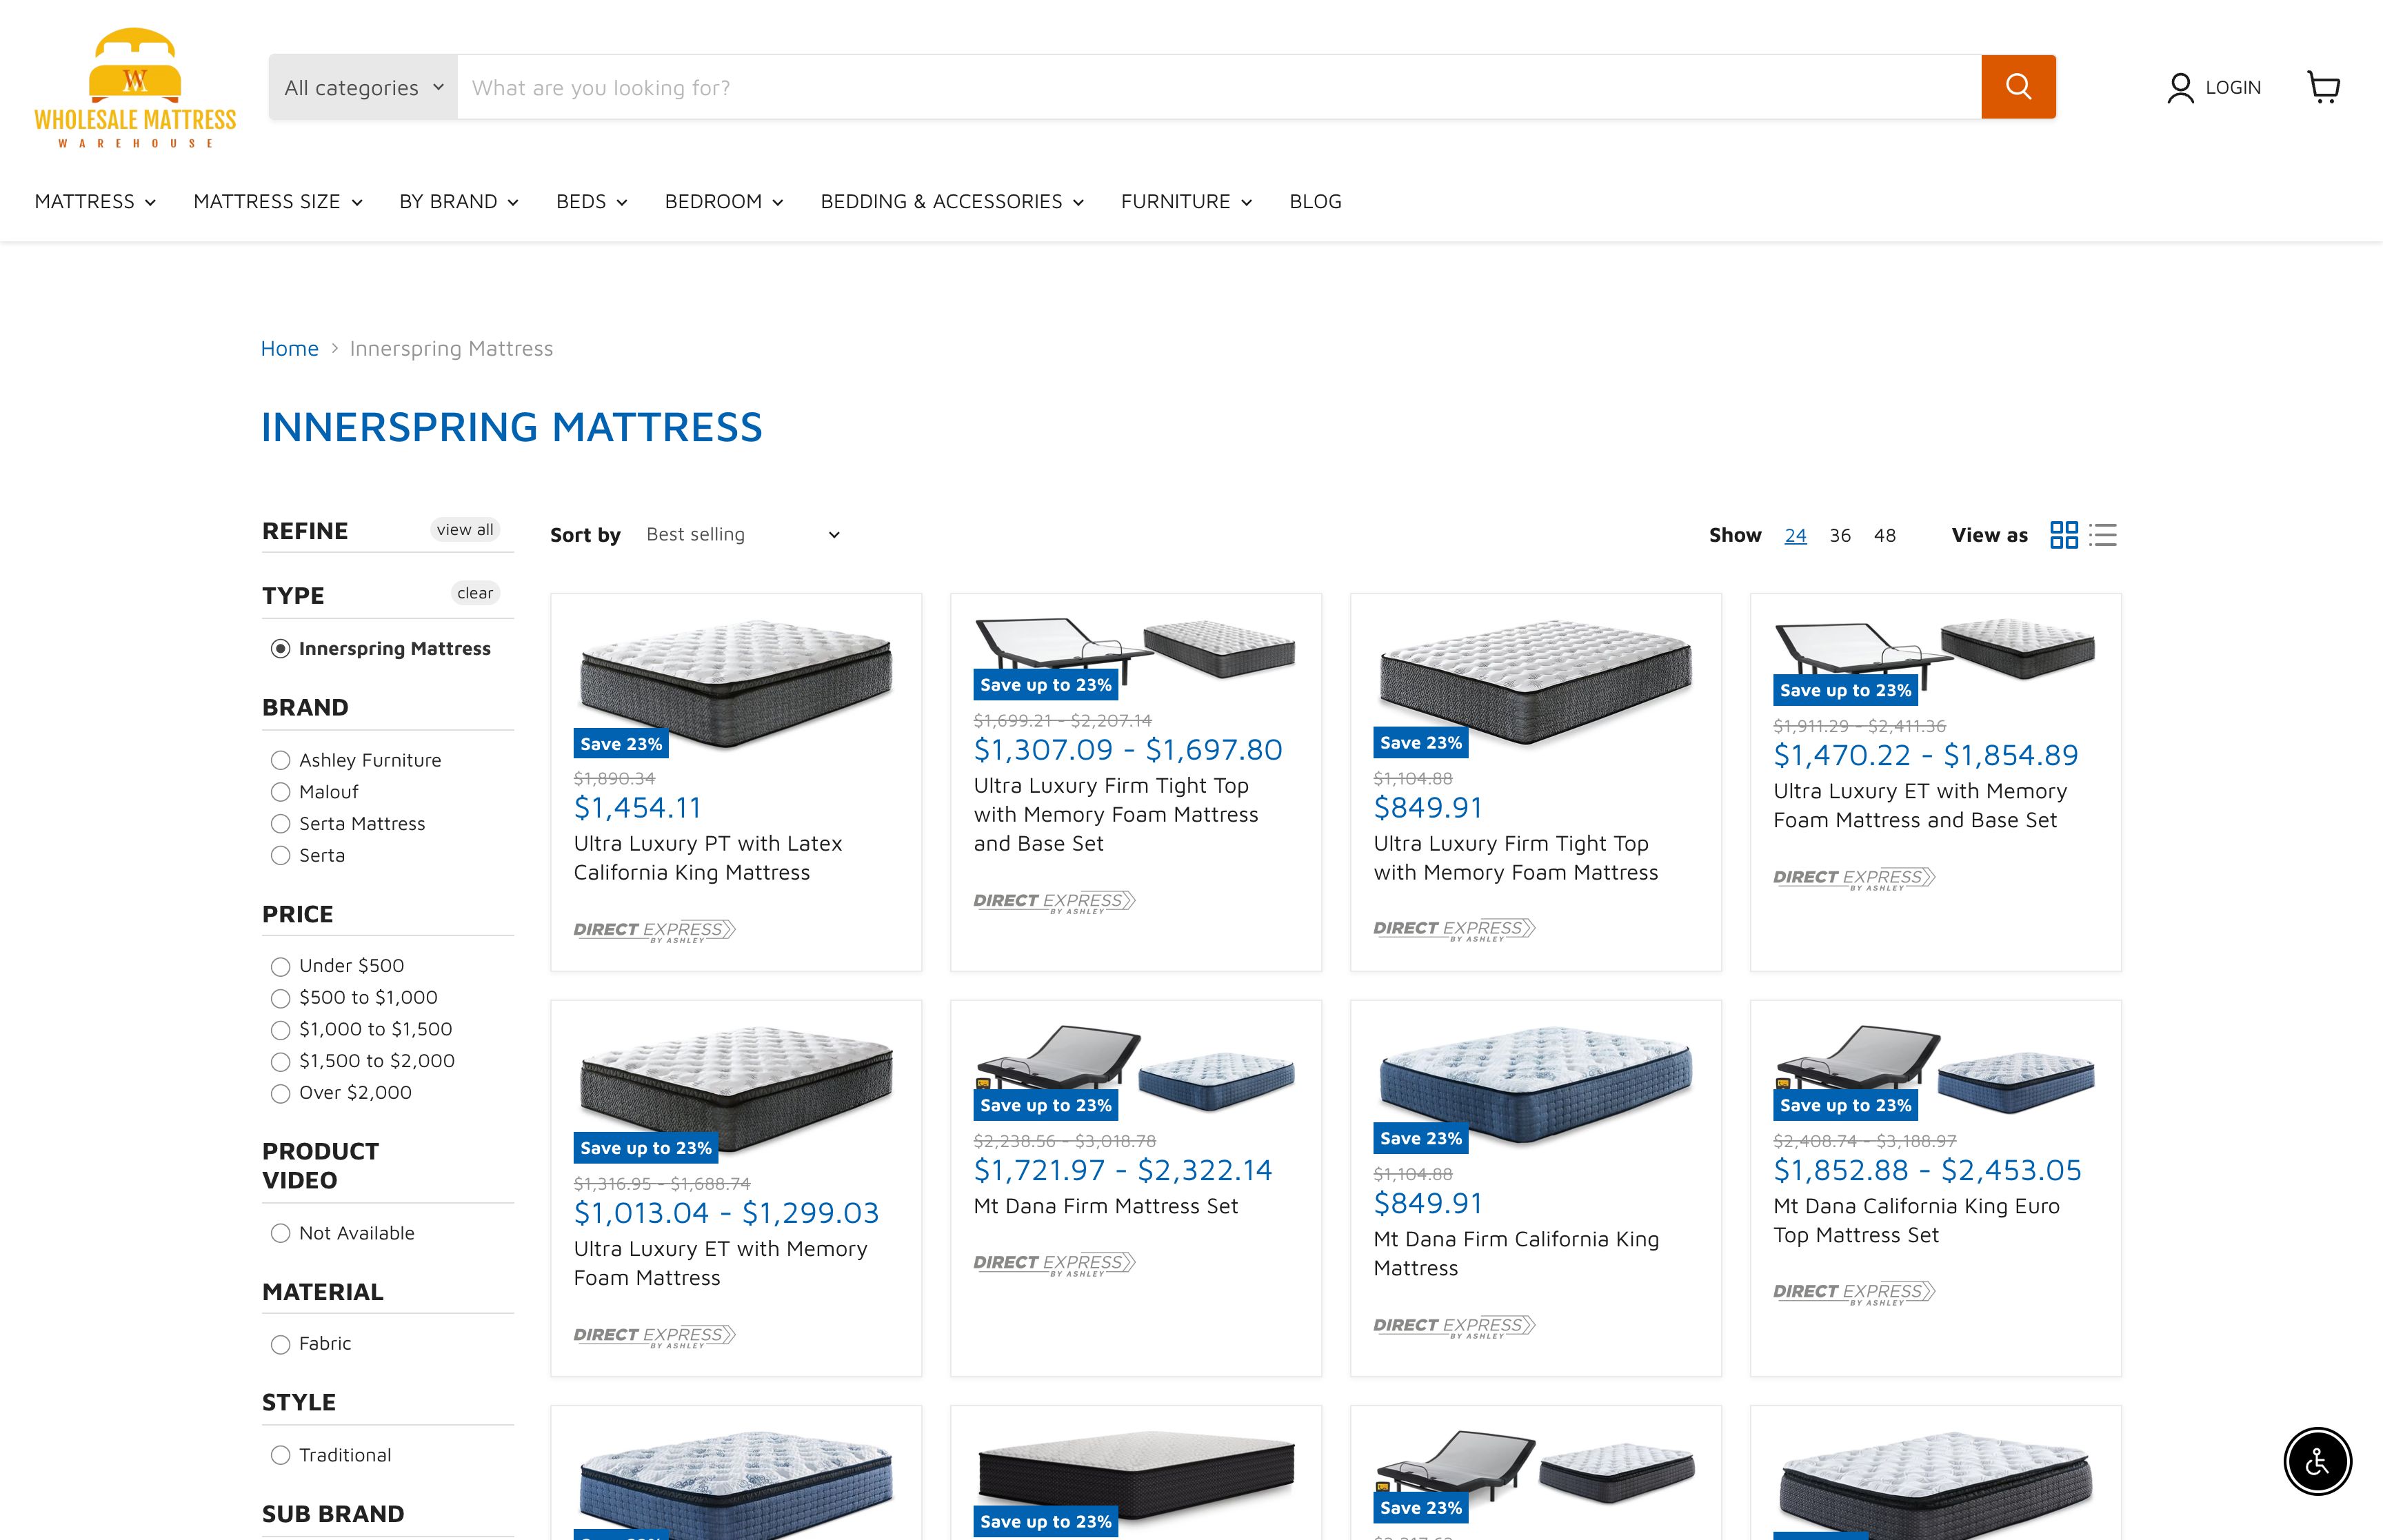Click the Home breadcrumb link
The width and height of the screenshot is (2383, 1540).
click(291, 347)
